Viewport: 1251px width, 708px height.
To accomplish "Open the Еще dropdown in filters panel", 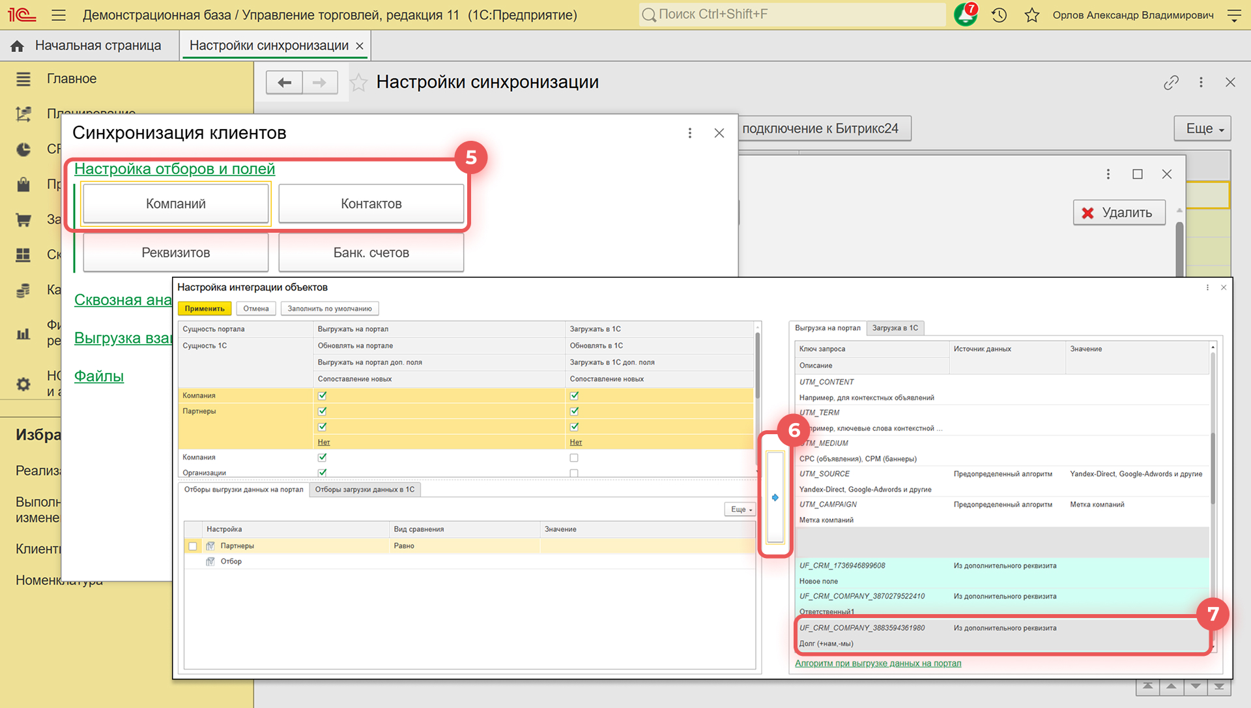I will coord(740,509).
